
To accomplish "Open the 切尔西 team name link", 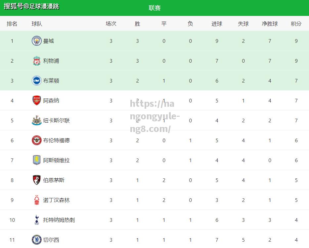I will click(x=51, y=240).
